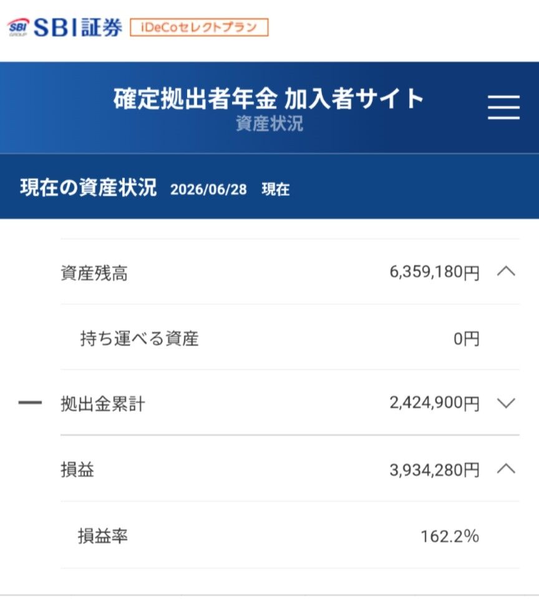
Task: Click the 資産状況 subtitle in the header
Action: (269, 124)
